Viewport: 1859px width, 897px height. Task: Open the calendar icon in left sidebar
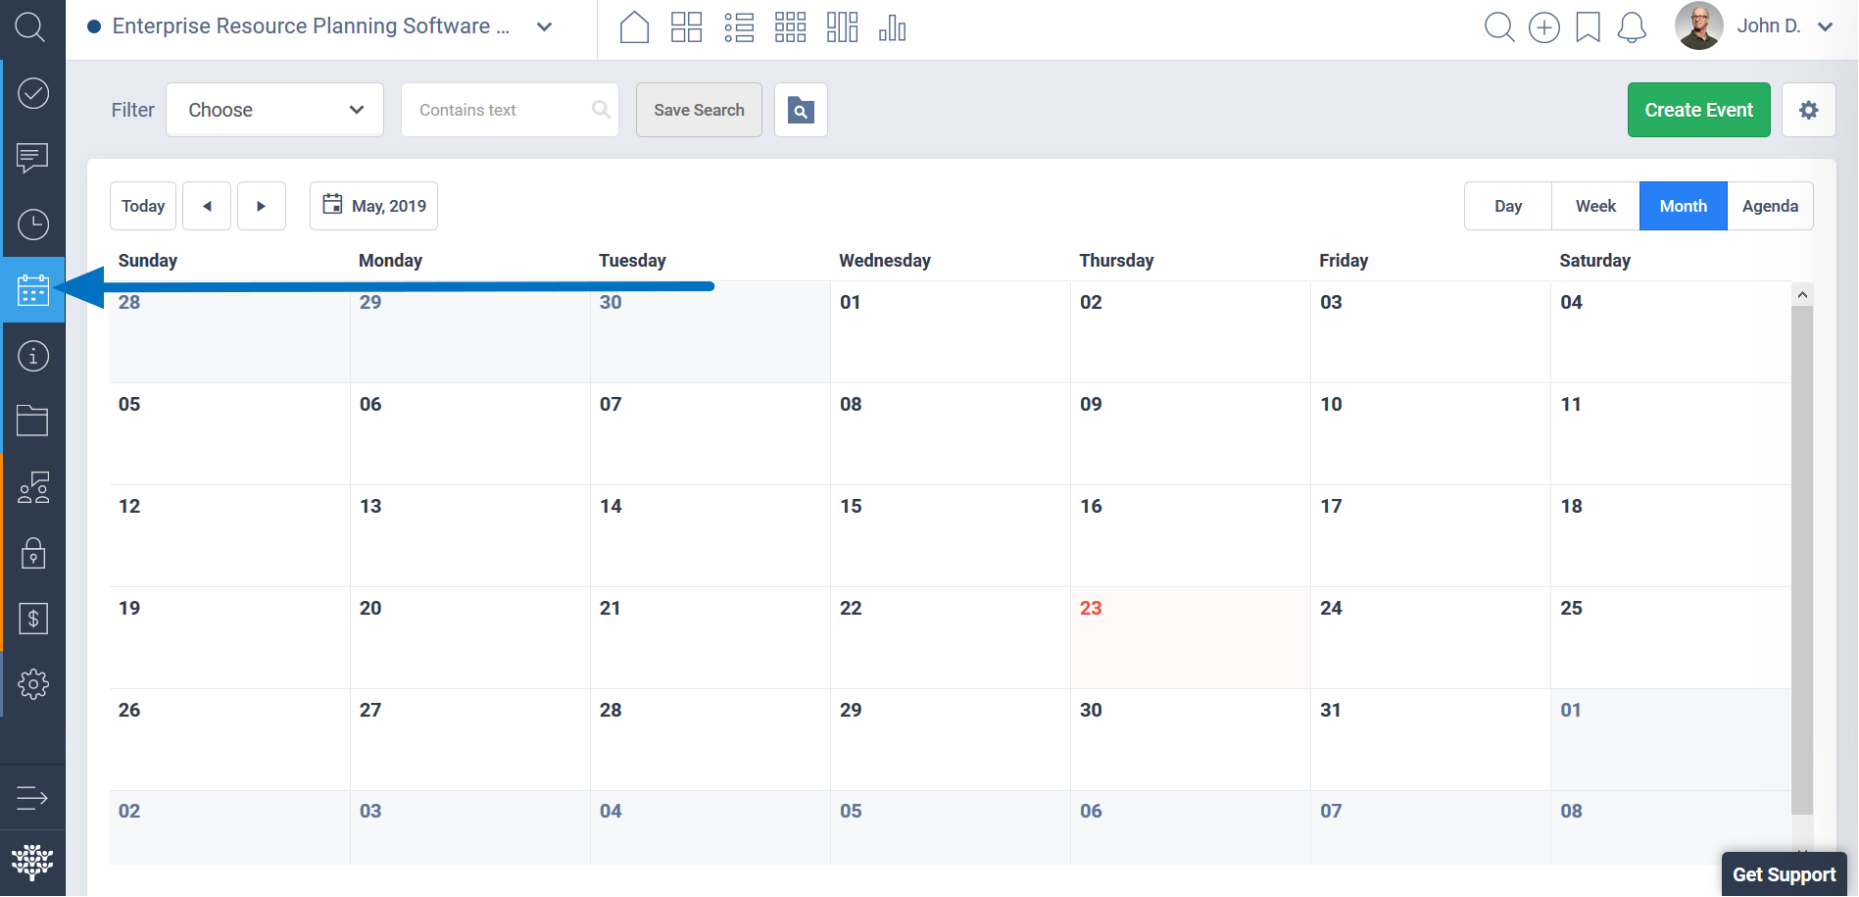tap(33, 290)
